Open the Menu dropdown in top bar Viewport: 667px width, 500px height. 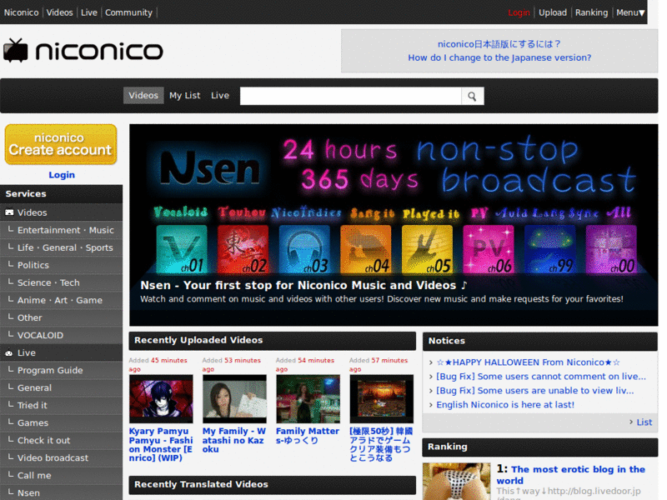tap(630, 12)
